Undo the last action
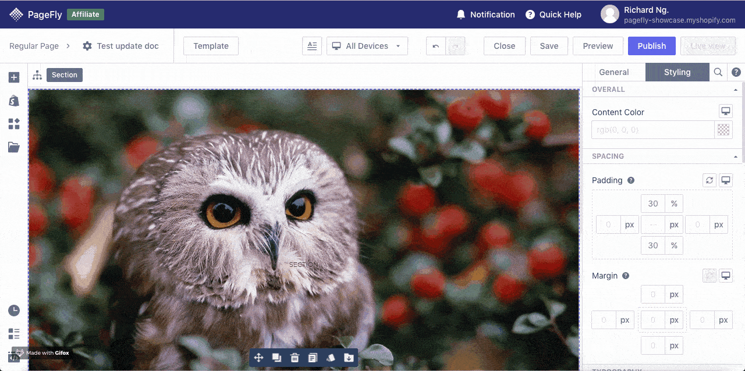This screenshot has height=371, width=745. tap(436, 46)
